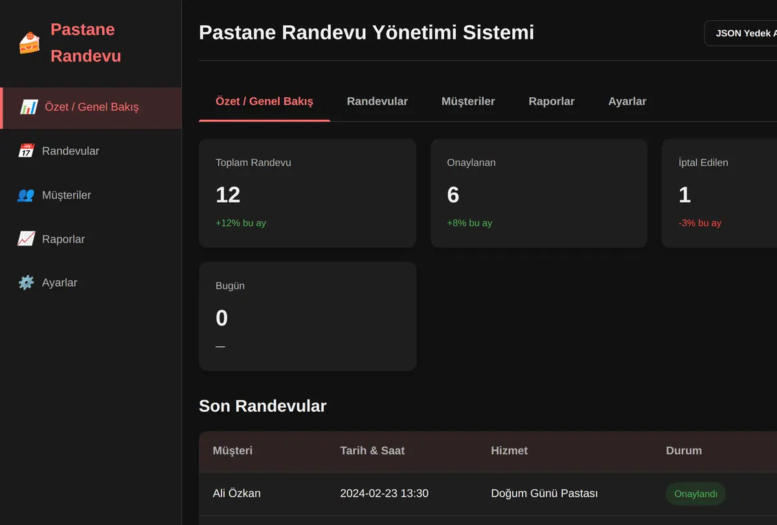Click the Durum column header
Screen dimensions: 777x525
click(684, 451)
